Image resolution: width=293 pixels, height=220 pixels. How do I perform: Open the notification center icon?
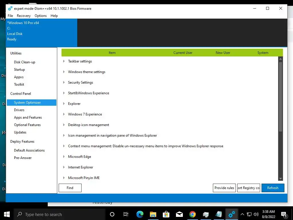pos(284,214)
